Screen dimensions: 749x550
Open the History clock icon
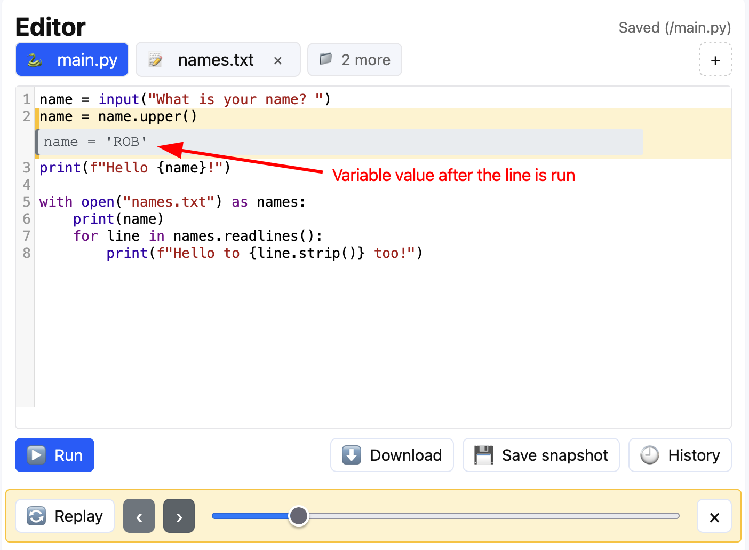(x=649, y=455)
